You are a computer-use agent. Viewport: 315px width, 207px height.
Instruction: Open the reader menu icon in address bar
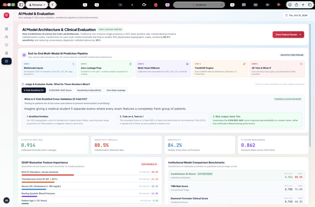[x=221, y=5]
